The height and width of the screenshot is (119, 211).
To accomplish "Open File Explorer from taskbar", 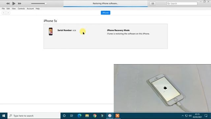I will pyautogui.click(x=87, y=116).
